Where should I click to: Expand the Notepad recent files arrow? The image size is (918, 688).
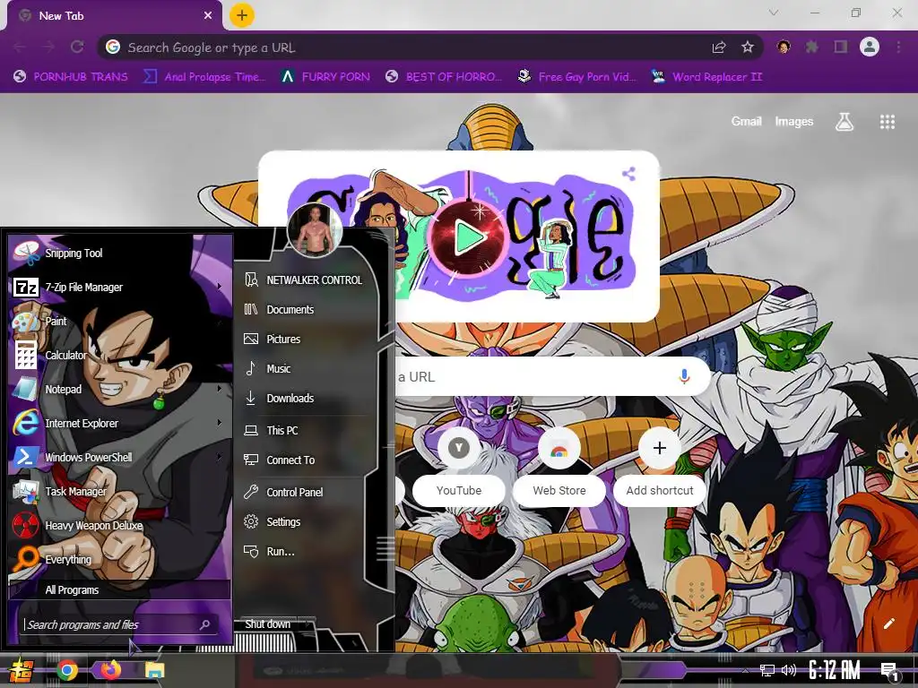click(x=220, y=388)
